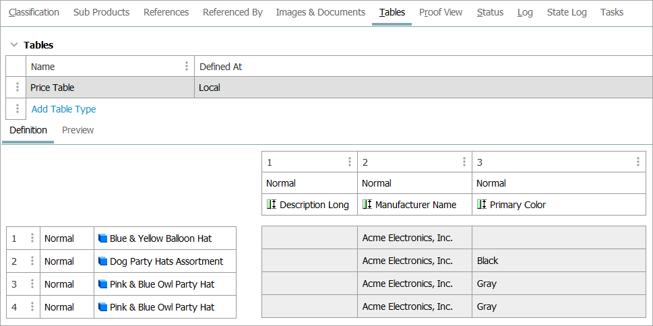
Task: Click the attribute icon beside Primary Color
Action: [x=482, y=205]
